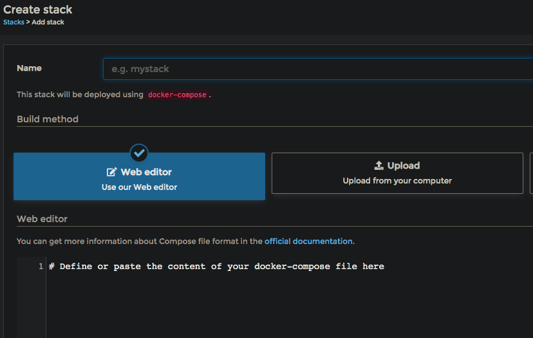Click the Upload arrow icon

click(x=379, y=165)
